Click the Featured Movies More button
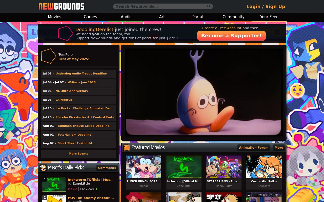Screen dimensions: 324x202 point(279,148)
